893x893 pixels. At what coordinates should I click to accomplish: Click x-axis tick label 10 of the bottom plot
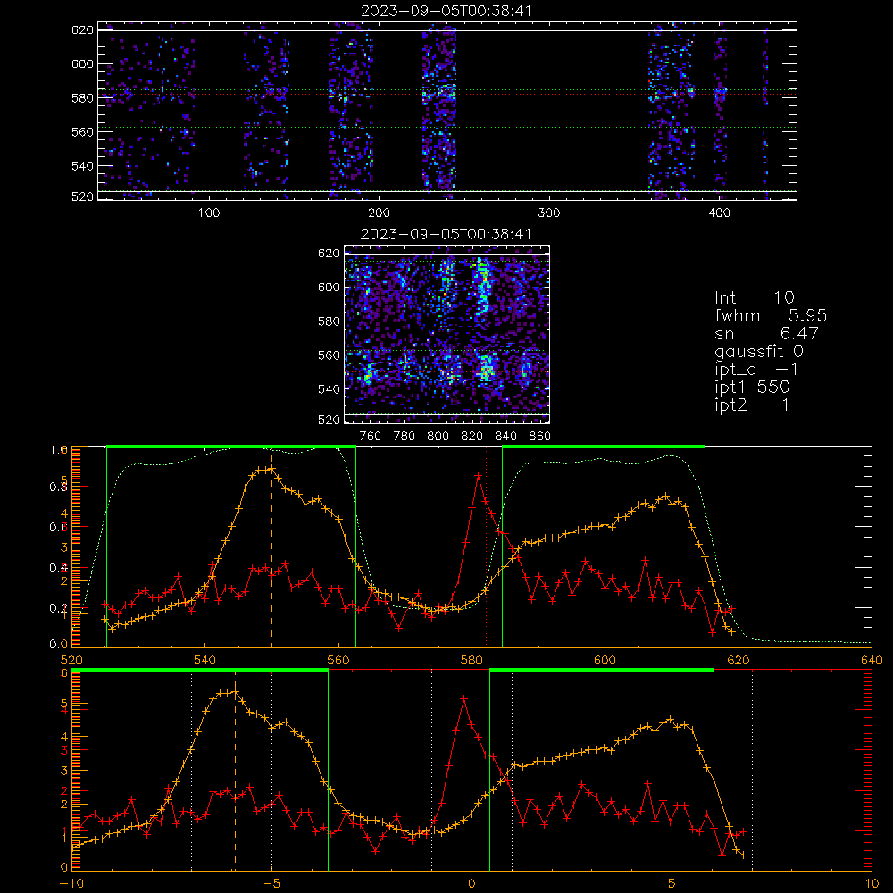872,883
